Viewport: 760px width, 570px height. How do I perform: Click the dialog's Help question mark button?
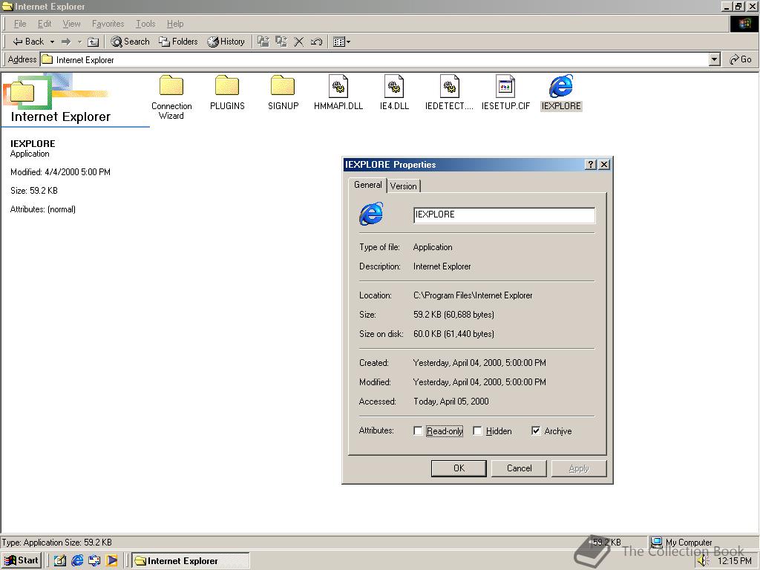click(590, 164)
